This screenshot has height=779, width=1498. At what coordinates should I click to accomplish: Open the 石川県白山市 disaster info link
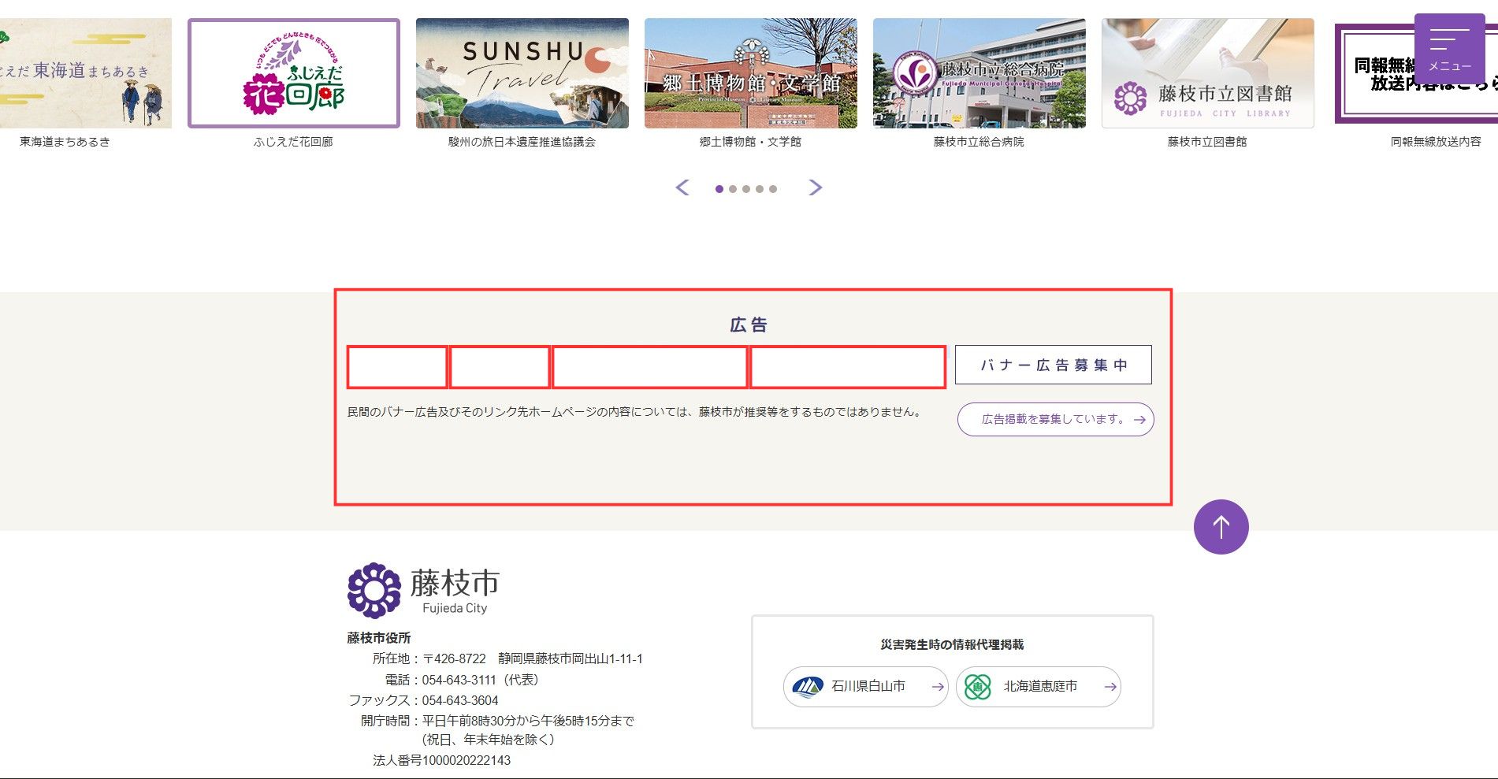coord(866,687)
